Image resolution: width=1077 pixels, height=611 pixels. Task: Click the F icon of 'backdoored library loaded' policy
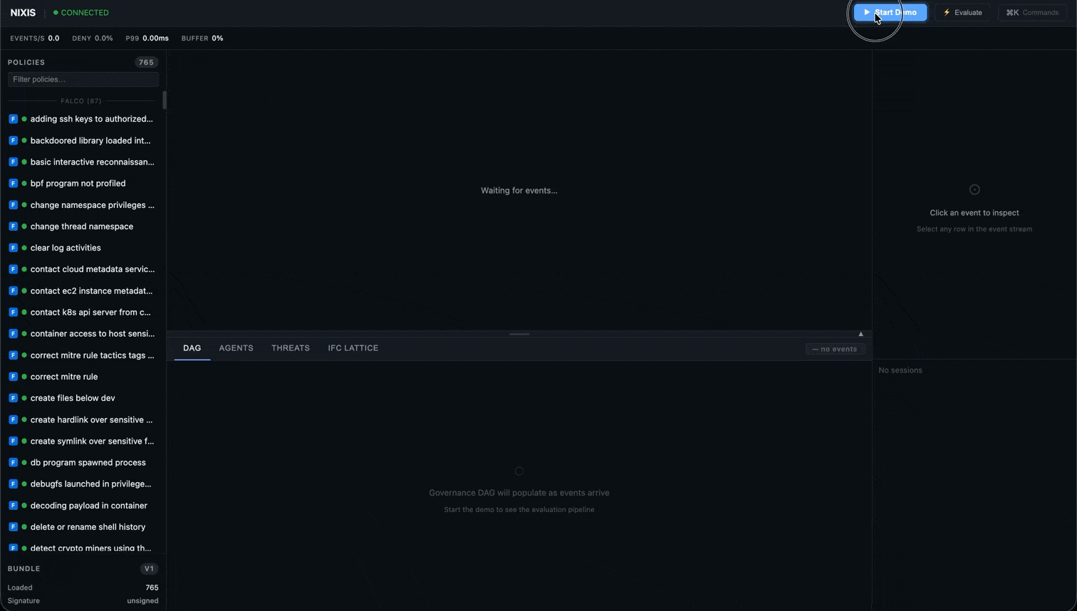(x=13, y=140)
